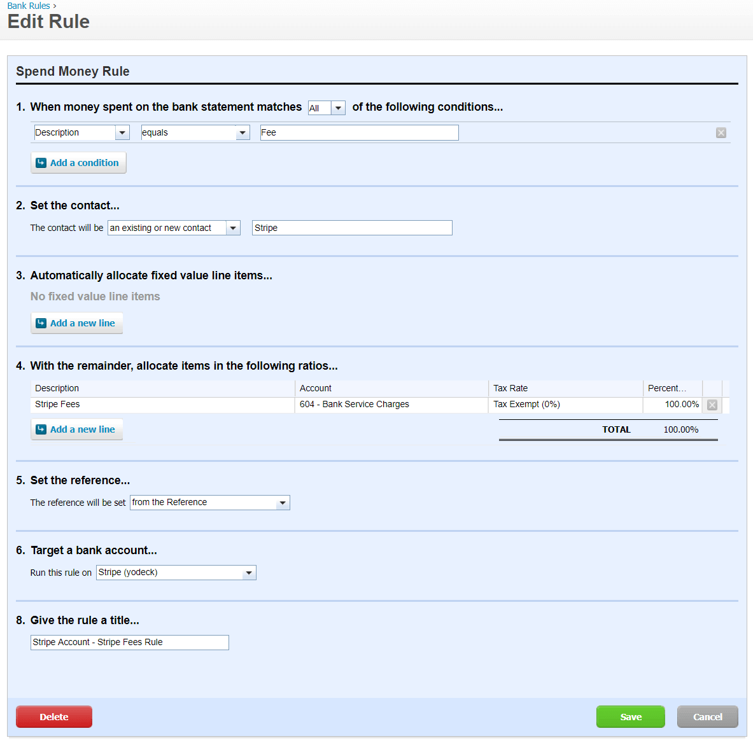This screenshot has height=745, width=753.
Task: Click the arrow icon on Add a new line
Action: coord(41,323)
